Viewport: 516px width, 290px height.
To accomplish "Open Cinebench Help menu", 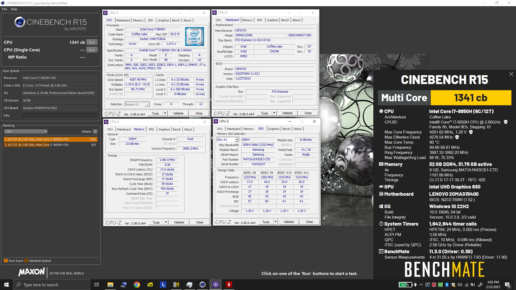I will coord(14,9).
